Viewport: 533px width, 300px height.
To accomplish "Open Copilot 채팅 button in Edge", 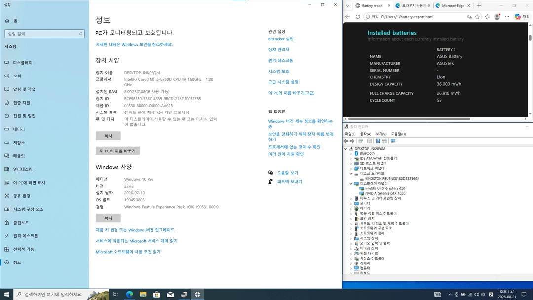I will [522, 17].
